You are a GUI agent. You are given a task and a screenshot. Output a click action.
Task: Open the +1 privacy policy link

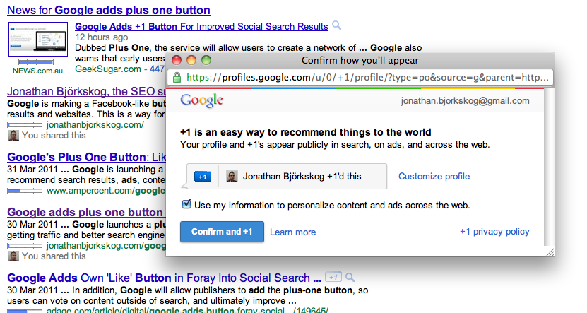pyautogui.click(x=494, y=232)
